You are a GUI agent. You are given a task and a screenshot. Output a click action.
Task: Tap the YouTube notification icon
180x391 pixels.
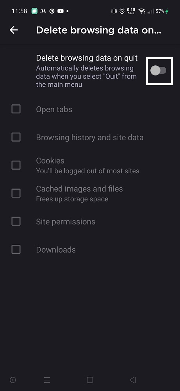60,11
